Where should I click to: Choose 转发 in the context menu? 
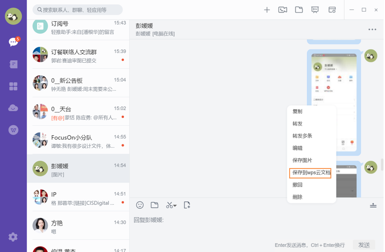(298, 124)
